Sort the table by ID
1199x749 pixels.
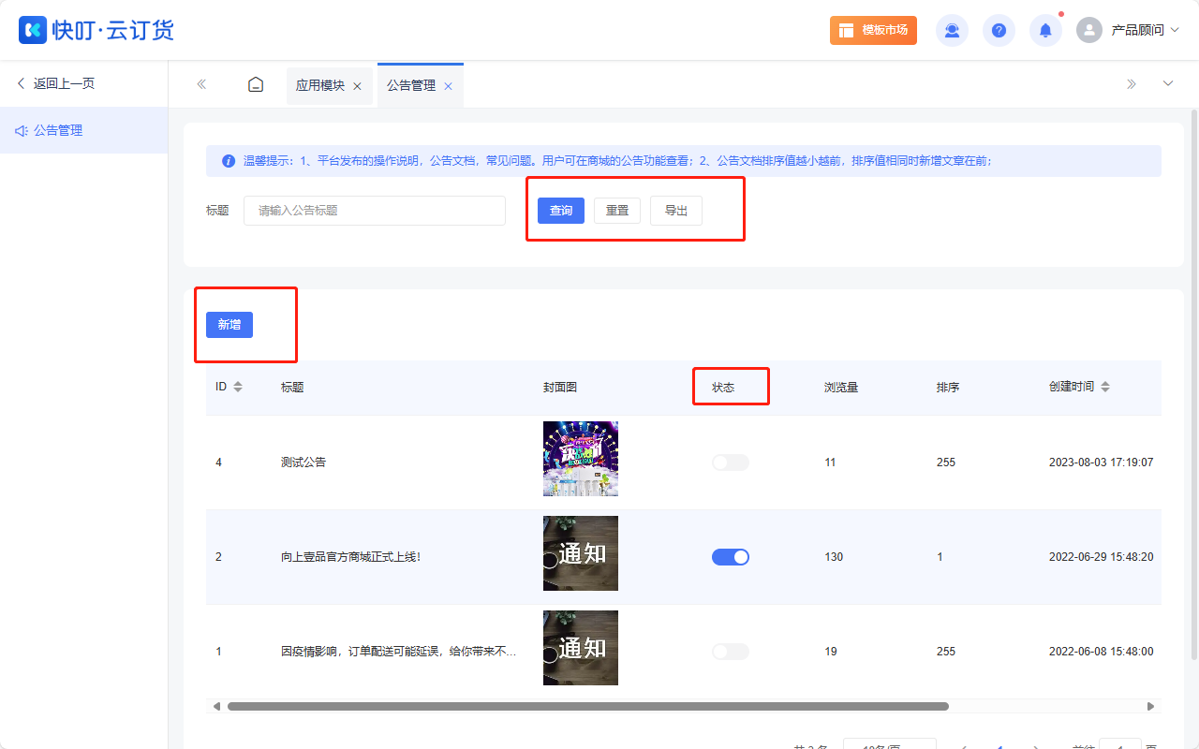[x=237, y=387]
